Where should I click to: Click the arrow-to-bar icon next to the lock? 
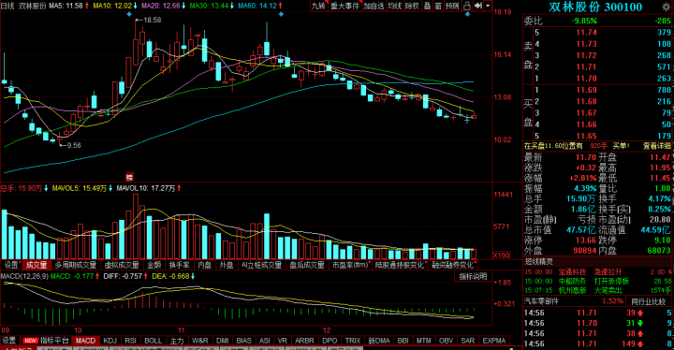478,6
